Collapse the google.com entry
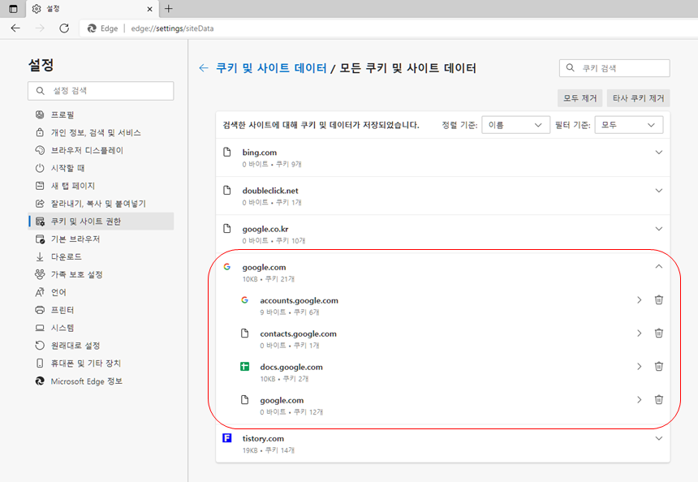This screenshot has height=482, width=698. click(659, 267)
